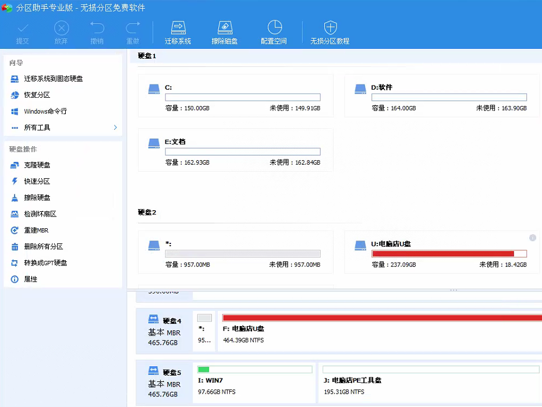Click the 擦除磁盘 toolbar icon

tap(225, 27)
